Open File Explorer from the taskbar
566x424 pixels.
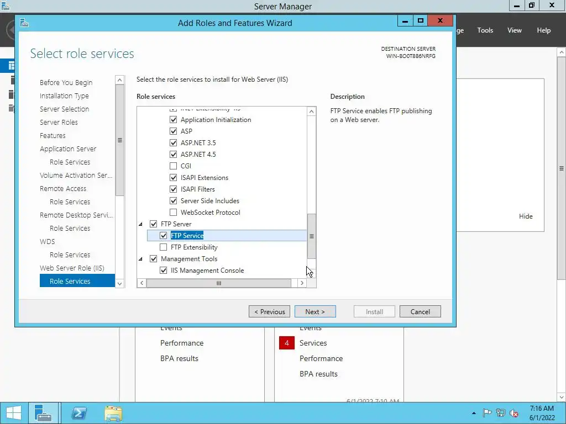(x=113, y=414)
